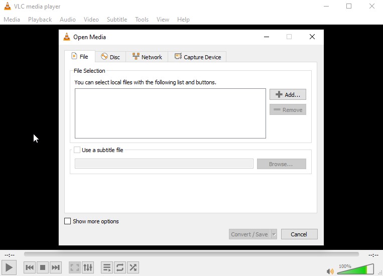Click the grayed Remove button
The width and height of the screenshot is (383, 276).
[x=288, y=110]
